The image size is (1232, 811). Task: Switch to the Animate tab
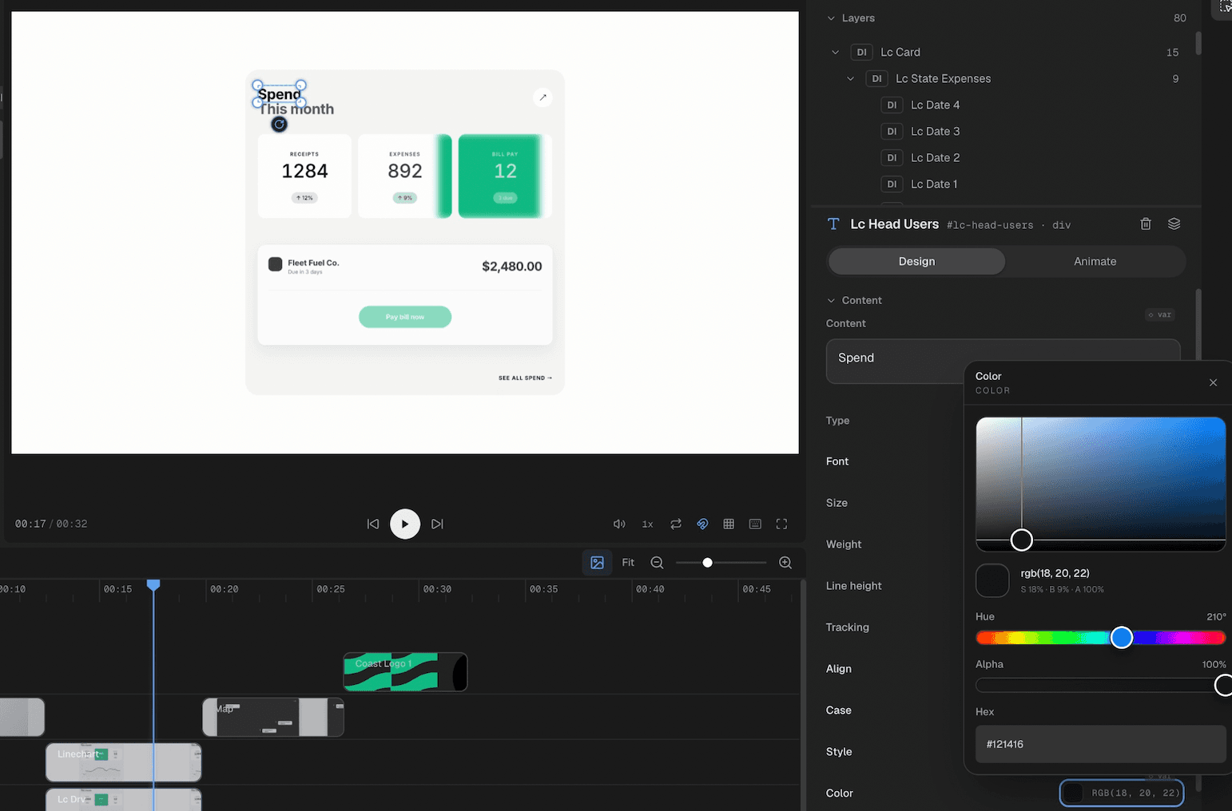point(1095,261)
